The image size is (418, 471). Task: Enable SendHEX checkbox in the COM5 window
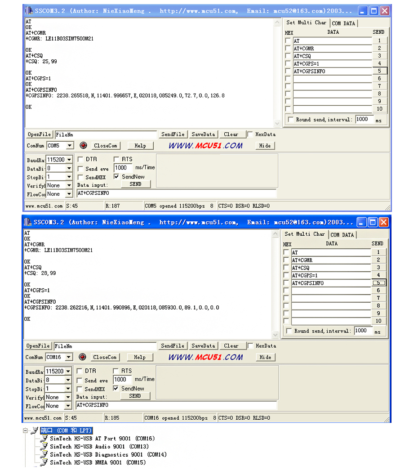tap(80, 177)
